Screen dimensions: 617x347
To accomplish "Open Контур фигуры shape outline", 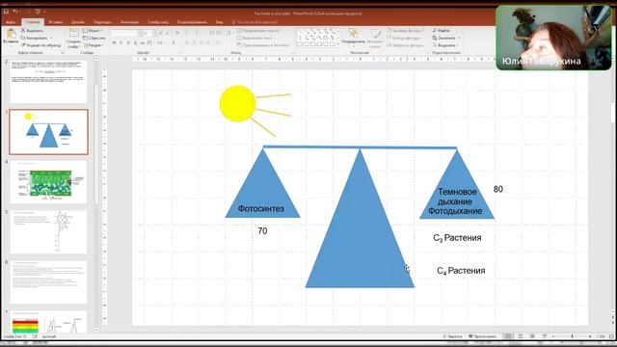I will click(x=404, y=38).
